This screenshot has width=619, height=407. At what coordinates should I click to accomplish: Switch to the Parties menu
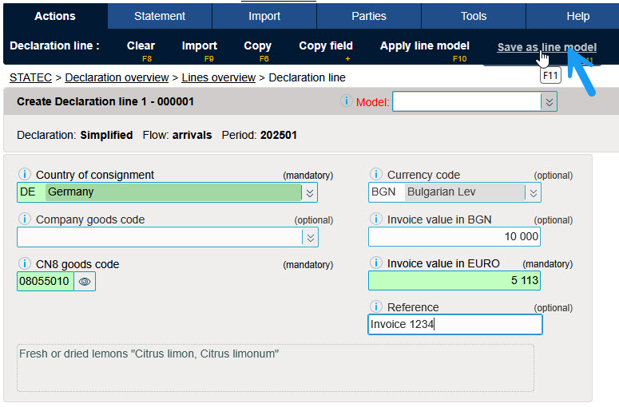click(369, 16)
